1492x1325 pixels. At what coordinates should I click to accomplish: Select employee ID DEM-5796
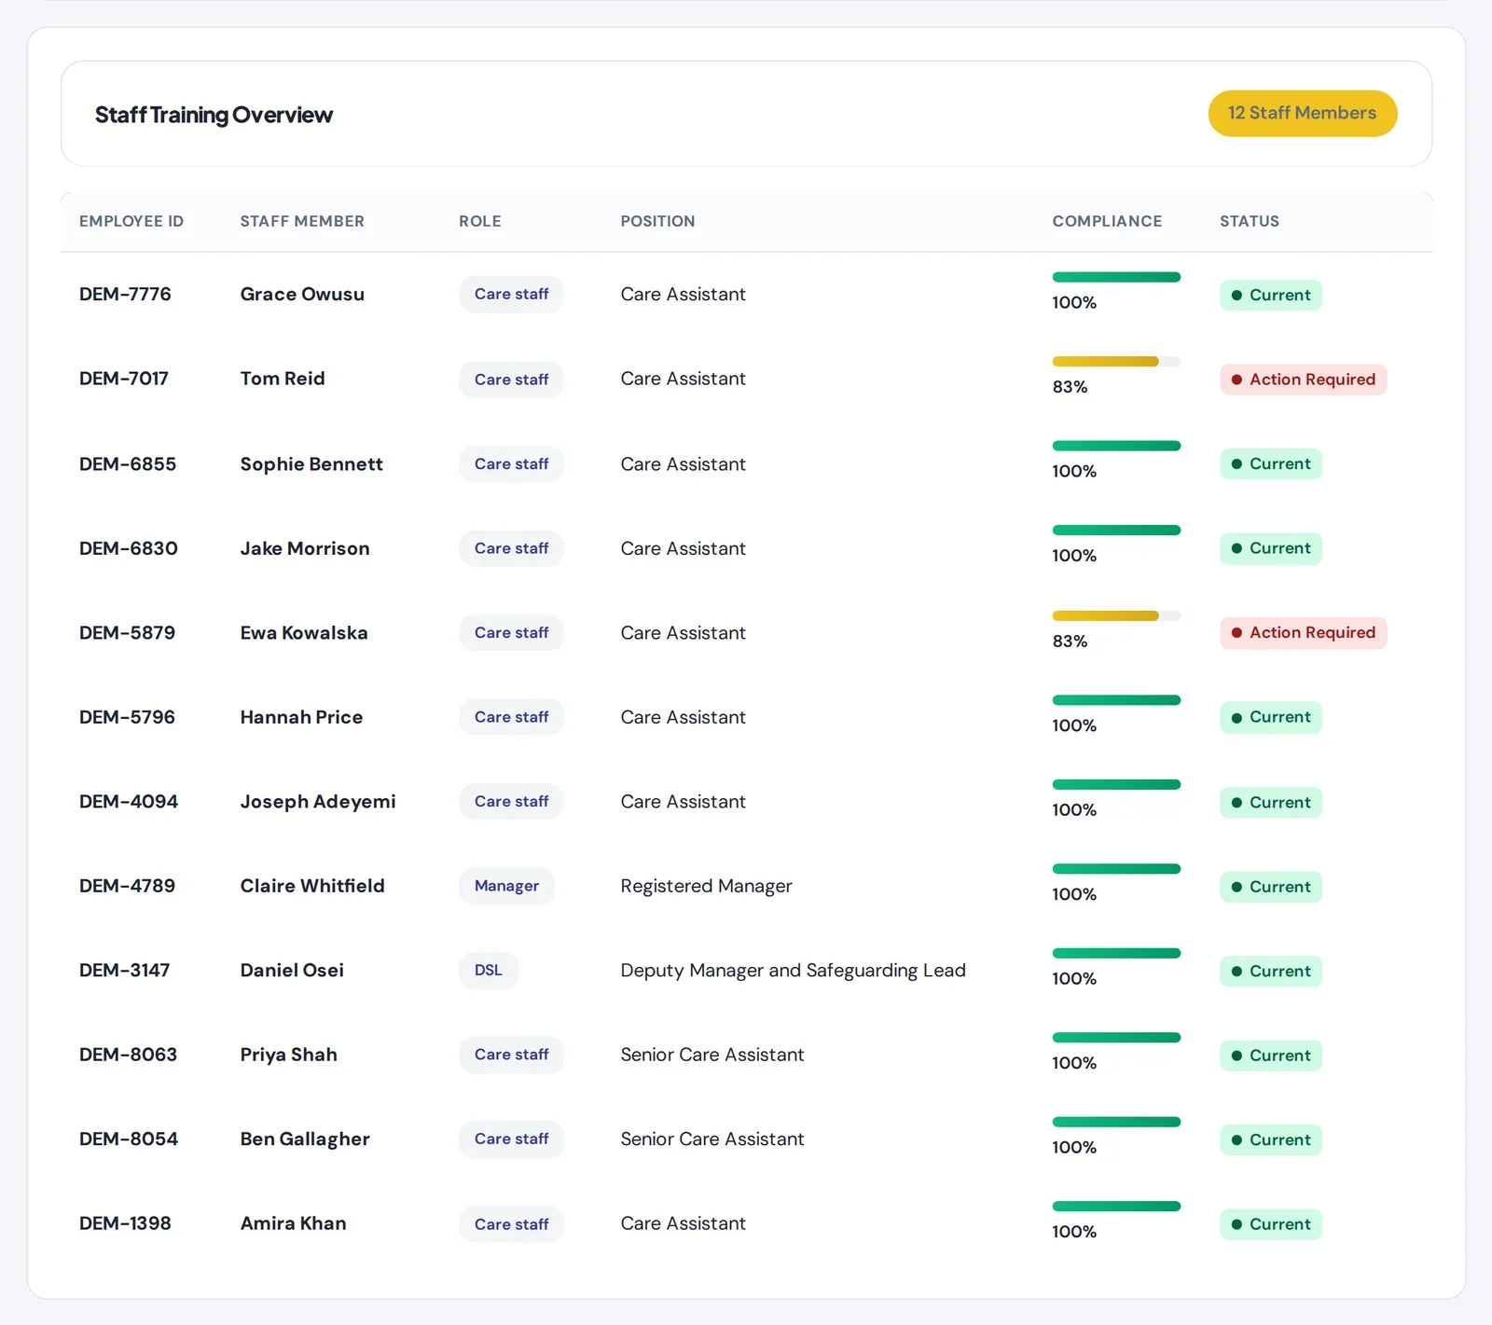pyautogui.click(x=127, y=717)
